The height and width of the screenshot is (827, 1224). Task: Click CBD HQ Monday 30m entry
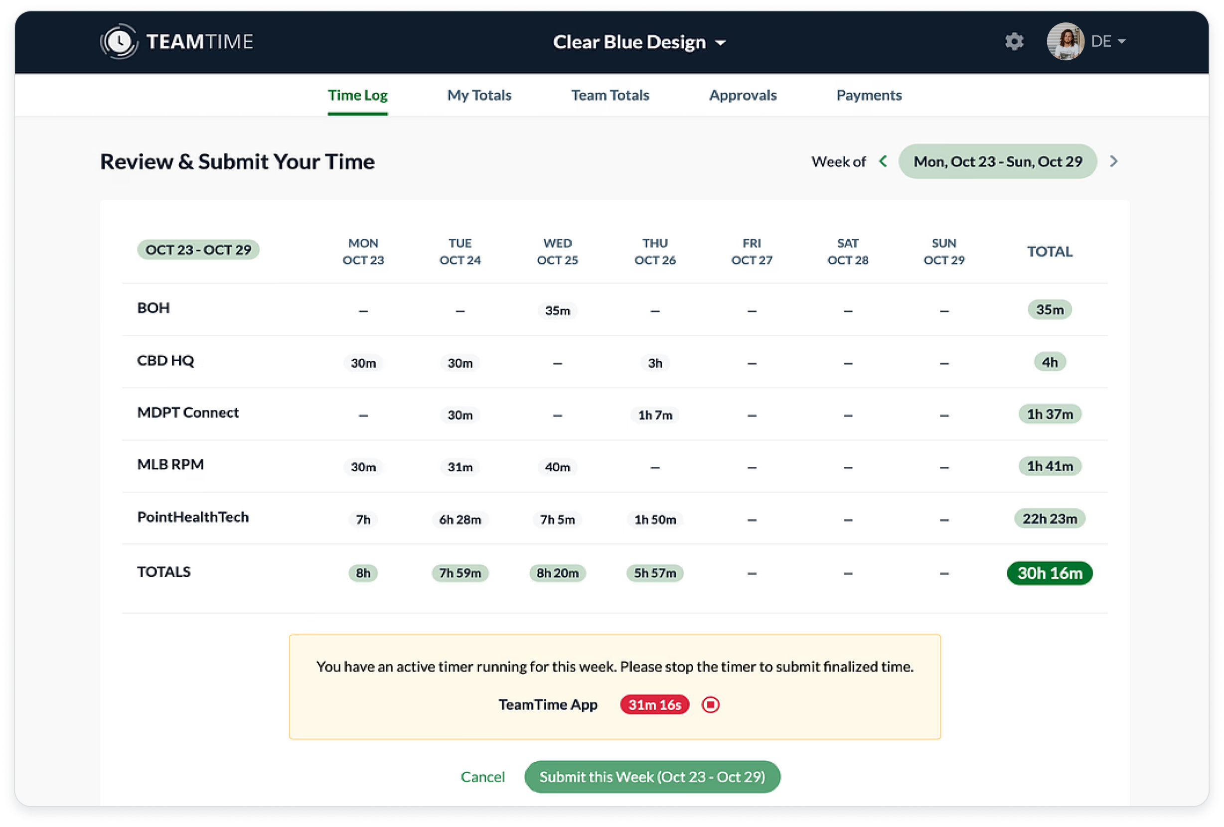click(363, 363)
